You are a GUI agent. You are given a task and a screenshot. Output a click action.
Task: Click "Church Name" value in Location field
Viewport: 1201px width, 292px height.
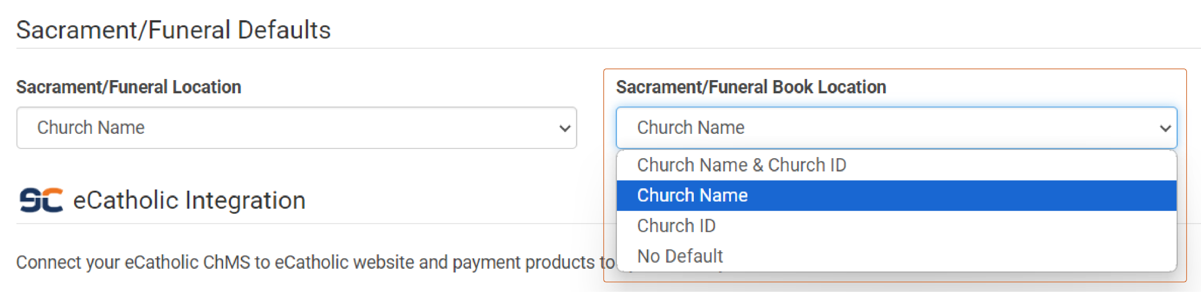[x=91, y=128]
